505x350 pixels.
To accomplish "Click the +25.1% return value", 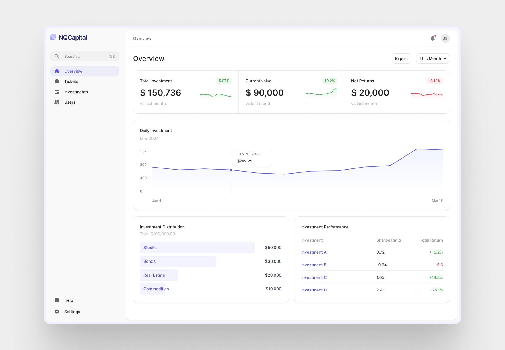I will click(x=436, y=290).
